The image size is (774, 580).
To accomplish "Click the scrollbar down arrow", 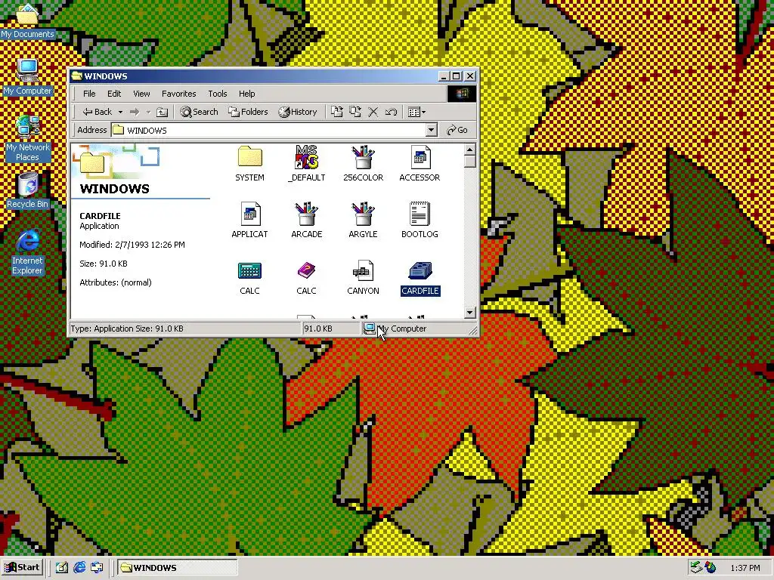I will [x=470, y=312].
